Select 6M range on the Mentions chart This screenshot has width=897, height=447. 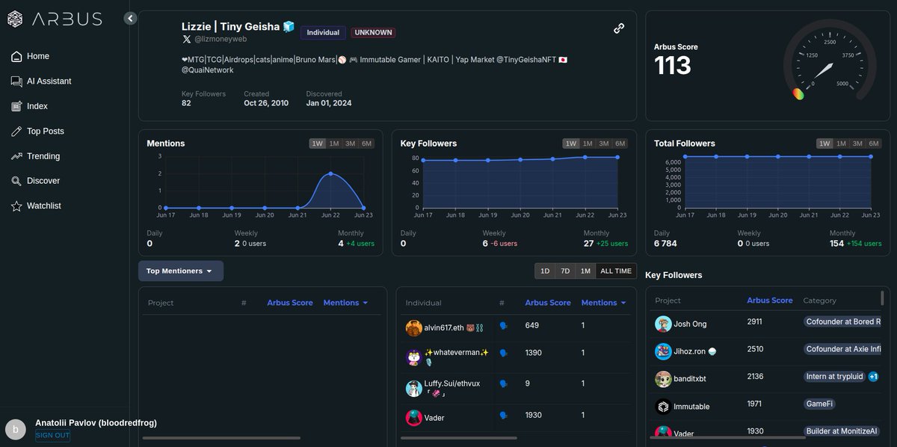pyautogui.click(x=367, y=144)
